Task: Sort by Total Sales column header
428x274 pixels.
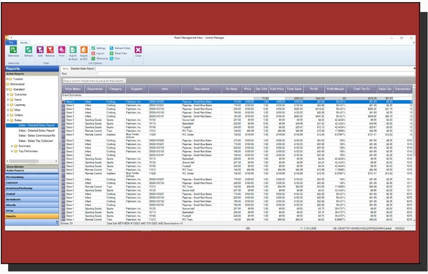Action: point(294,89)
